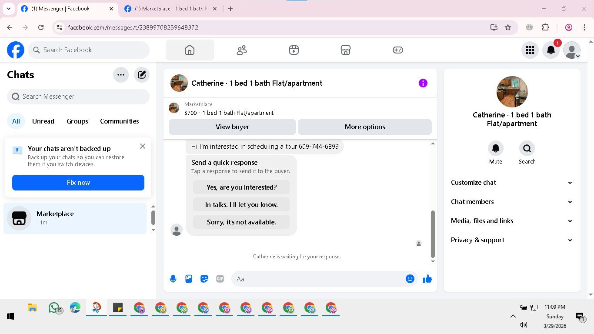Viewport: 594px width, 334px height.
Task: Click the View buyer button
Action: [x=232, y=127]
